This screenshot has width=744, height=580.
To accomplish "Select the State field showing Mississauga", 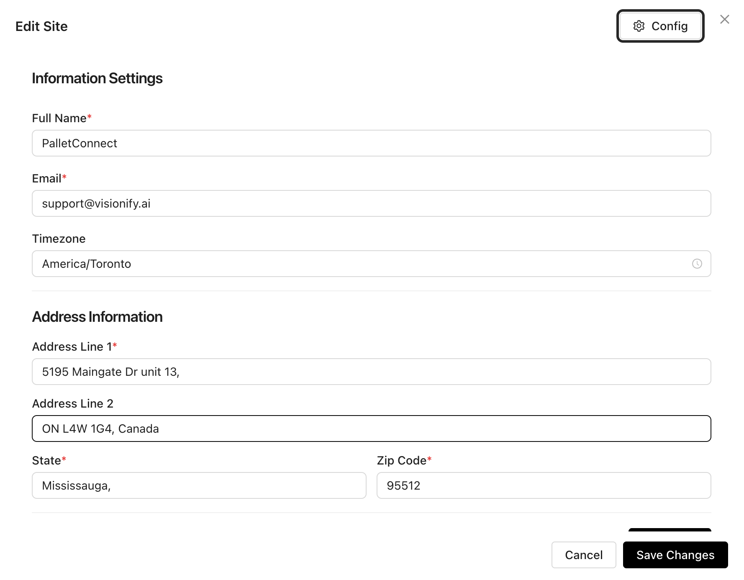I will (199, 485).
